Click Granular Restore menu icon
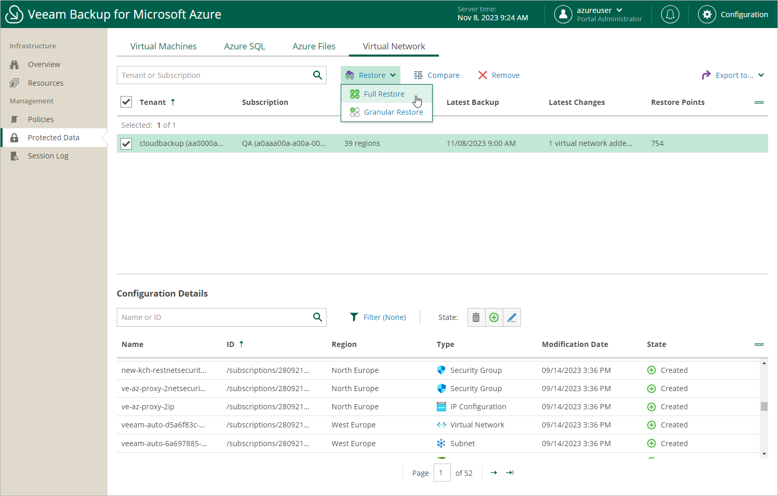This screenshot has height=496, width=778. click(x=355, y=112)
